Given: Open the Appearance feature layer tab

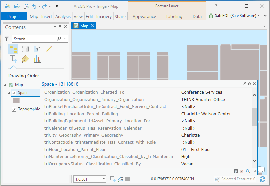Looking at the screenshot, I should coord(144,16).
